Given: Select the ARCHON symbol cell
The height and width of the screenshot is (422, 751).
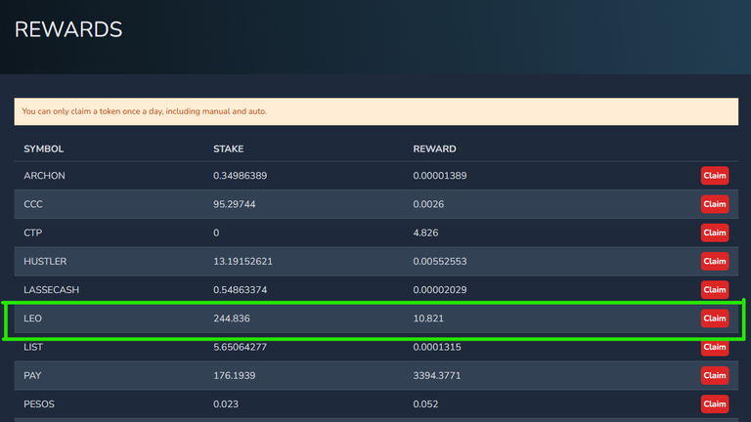Looking at the screenshot, I should tap(45, 176).
